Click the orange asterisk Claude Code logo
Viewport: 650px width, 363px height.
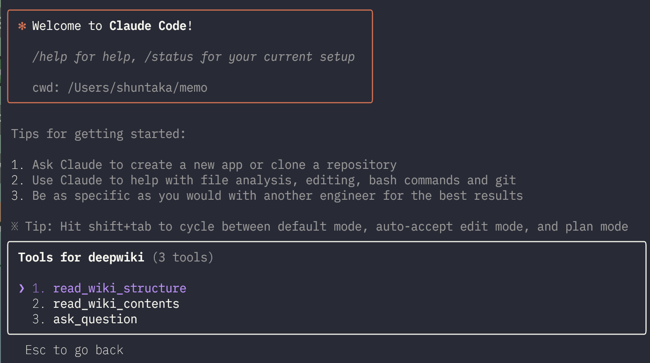pyautogui.click(x=22, y=26)
